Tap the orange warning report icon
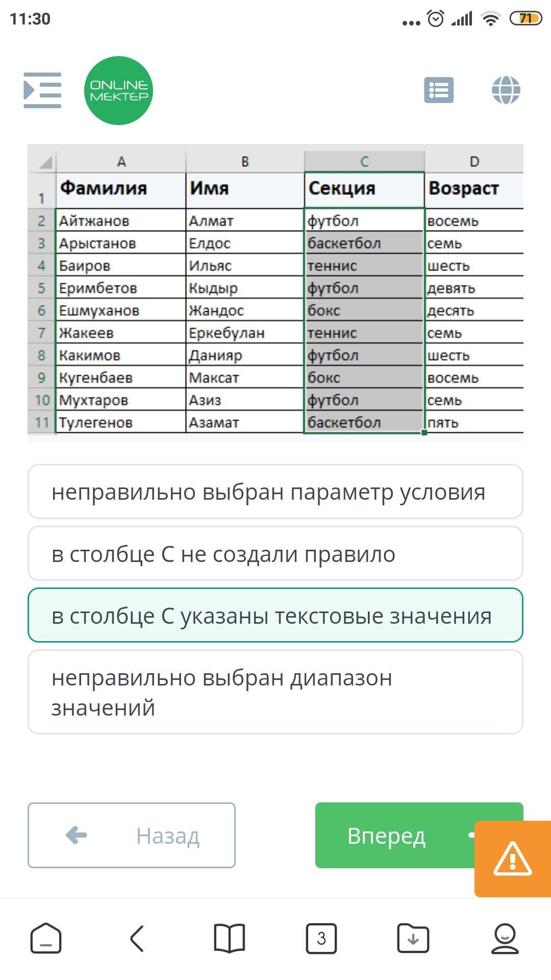551x980 pixels. pos(513,859)
